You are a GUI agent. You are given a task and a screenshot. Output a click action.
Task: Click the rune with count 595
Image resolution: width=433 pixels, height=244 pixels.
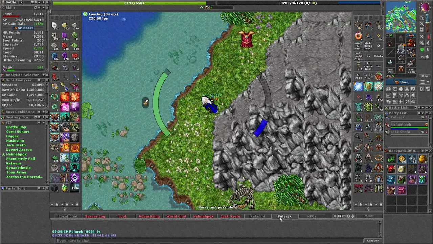(54, 35)
